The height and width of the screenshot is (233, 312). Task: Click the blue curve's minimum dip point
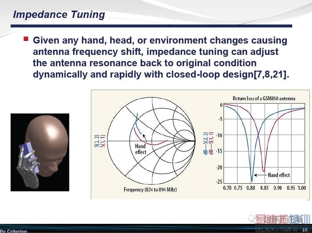(252, 181)
